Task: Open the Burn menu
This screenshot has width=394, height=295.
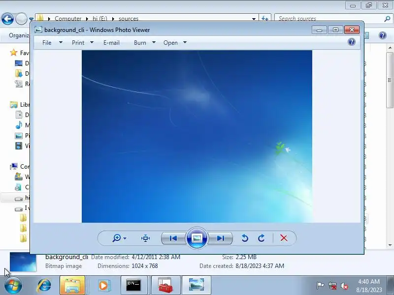Action: 140,43
